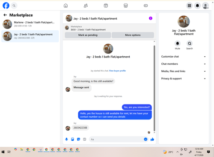Open Friends icon in top navigation
Screen dimensions: 214x157
[x=86, y=6]
